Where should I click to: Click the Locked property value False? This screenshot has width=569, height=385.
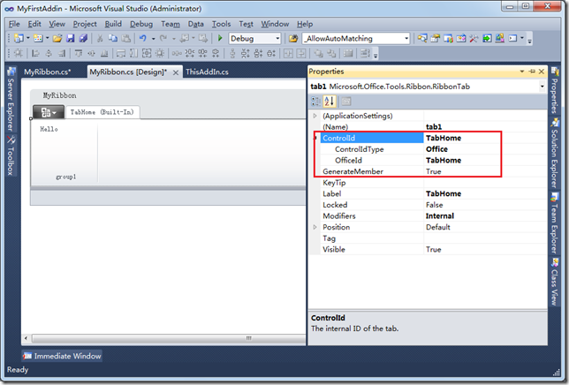[x=485, y=205]
